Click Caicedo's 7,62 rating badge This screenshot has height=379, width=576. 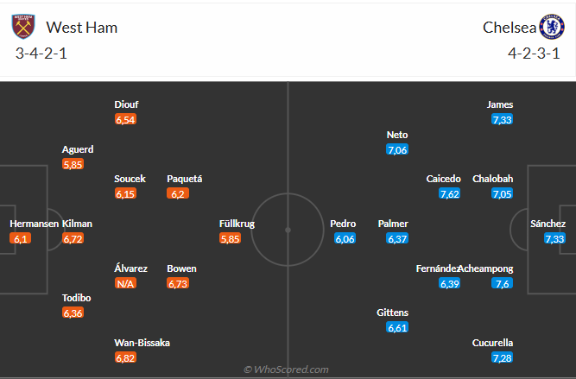pos(449,193)
